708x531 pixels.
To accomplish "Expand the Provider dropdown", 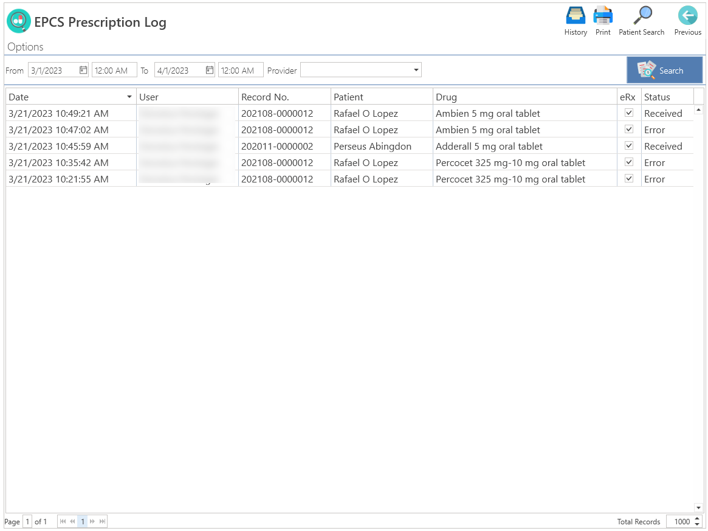I will click(x=416, y=70).
